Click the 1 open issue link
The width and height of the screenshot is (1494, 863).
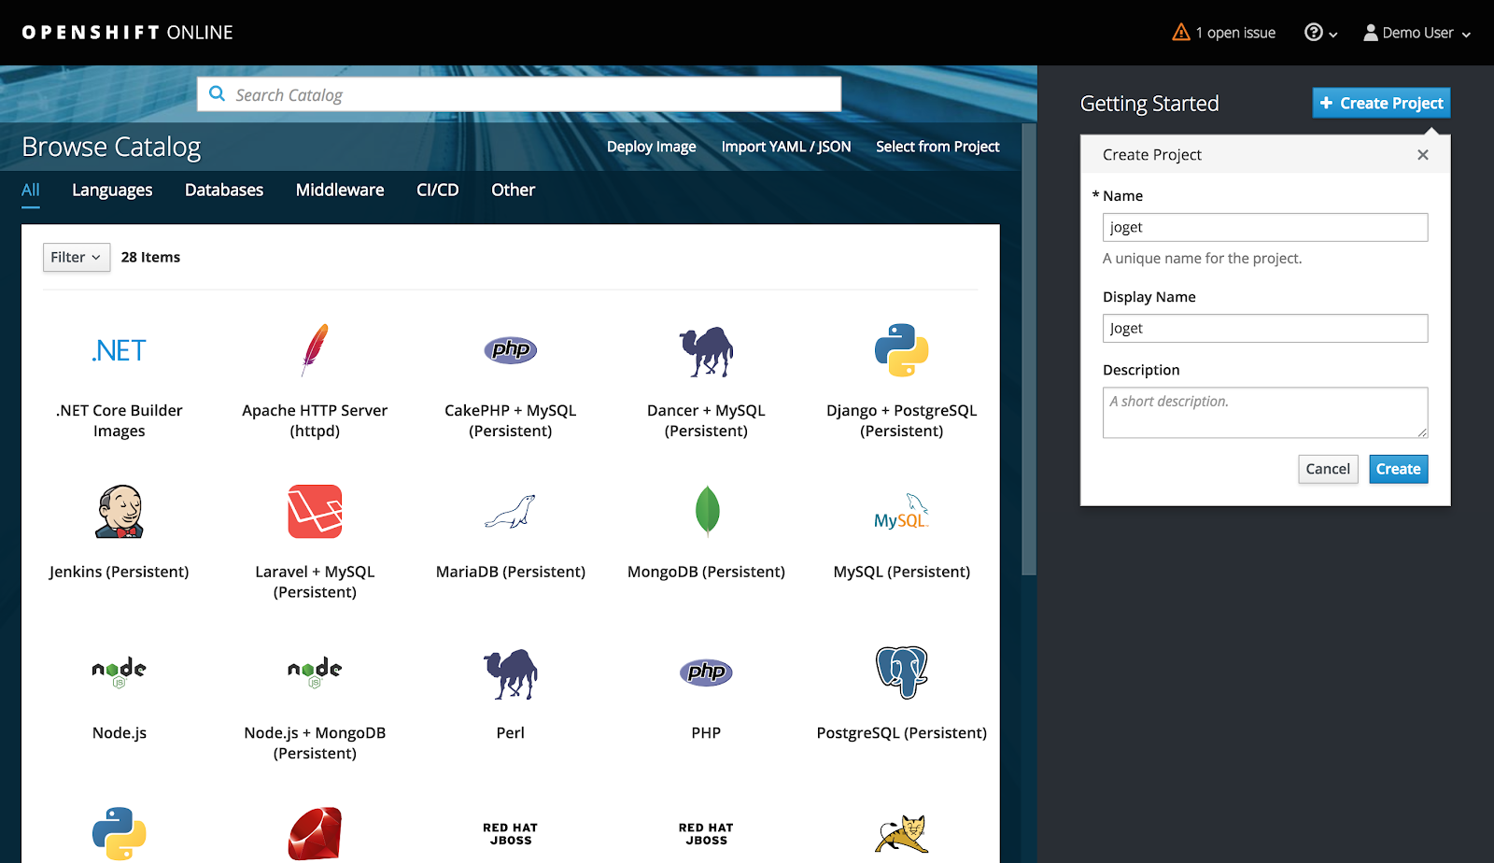(x=1236, y=33)
